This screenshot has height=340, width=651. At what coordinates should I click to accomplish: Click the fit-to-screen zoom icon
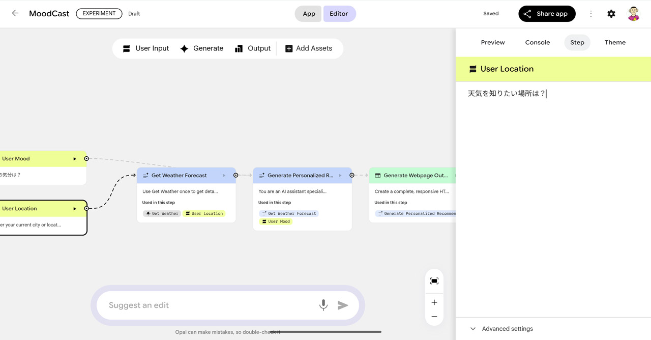tap(434, 281)
